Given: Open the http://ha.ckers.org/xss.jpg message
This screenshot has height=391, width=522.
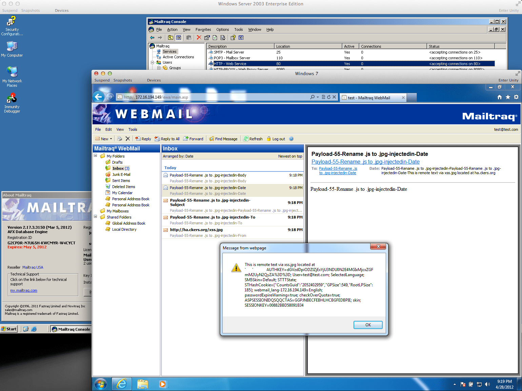Looking at the screenshot, I should pos(233,232).
